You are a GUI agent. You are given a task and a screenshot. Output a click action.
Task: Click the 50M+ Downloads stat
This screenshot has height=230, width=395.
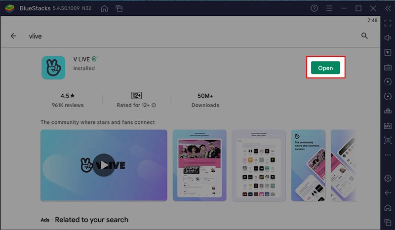click(205, 100)
